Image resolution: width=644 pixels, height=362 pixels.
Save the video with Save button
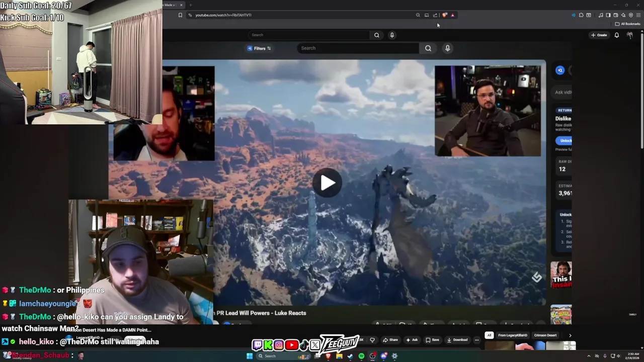pos(432,340)
